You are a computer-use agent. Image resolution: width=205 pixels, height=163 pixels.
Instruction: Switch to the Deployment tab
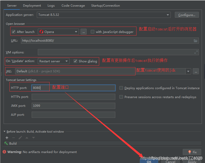(x=32, y=5)
